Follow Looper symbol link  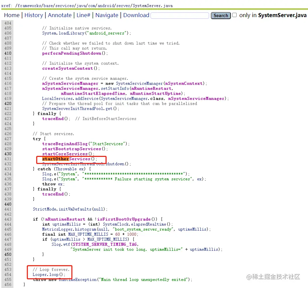pyautogui.click(x=40, y=275)
